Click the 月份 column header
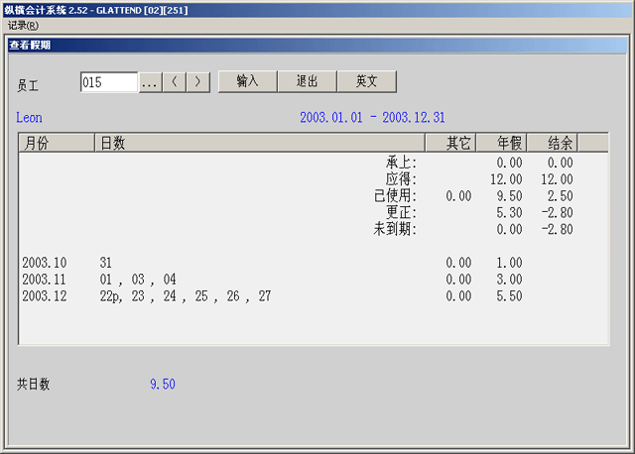 [57, 143]
